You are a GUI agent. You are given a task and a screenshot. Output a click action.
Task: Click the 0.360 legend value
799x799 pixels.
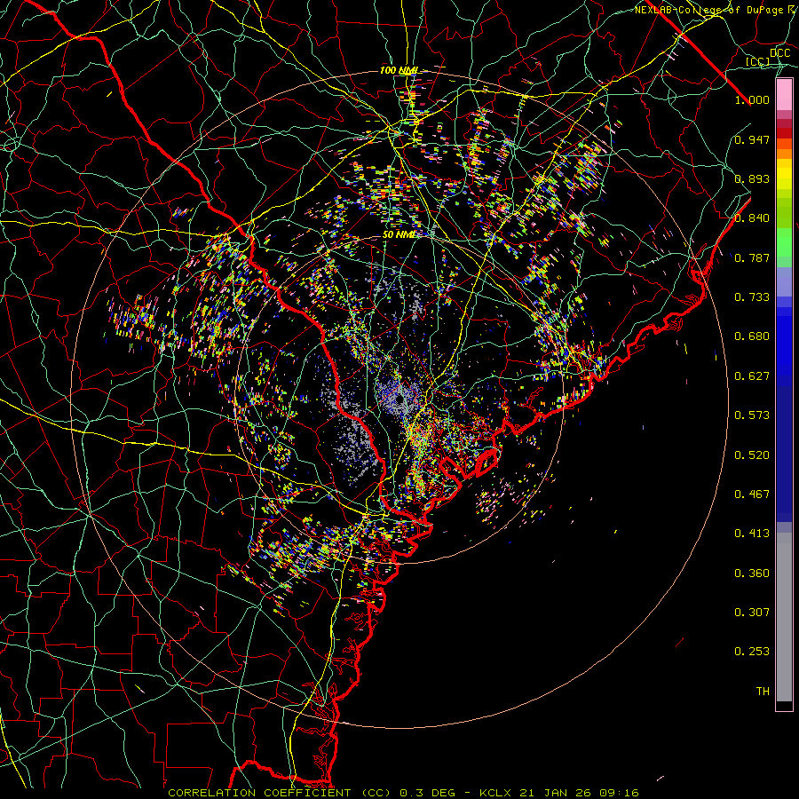click(752, 574)
